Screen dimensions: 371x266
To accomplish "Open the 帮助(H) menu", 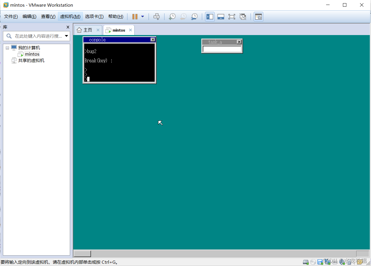I will (116, 17).
